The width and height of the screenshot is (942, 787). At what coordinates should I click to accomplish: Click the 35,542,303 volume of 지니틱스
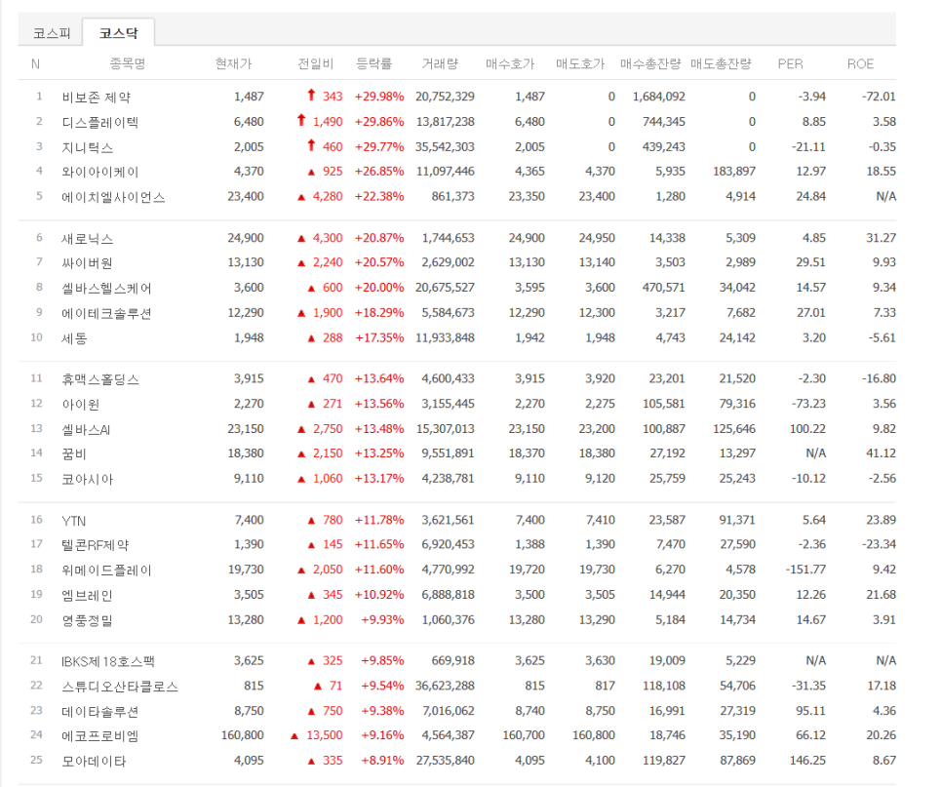(446, 146)
